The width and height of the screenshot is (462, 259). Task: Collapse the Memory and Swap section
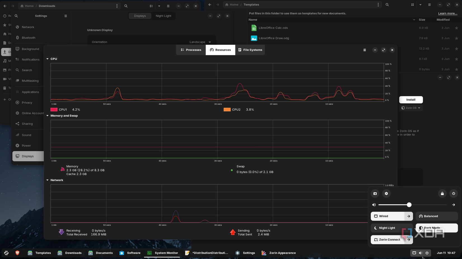pyautogui.click(x=47, y=116)
